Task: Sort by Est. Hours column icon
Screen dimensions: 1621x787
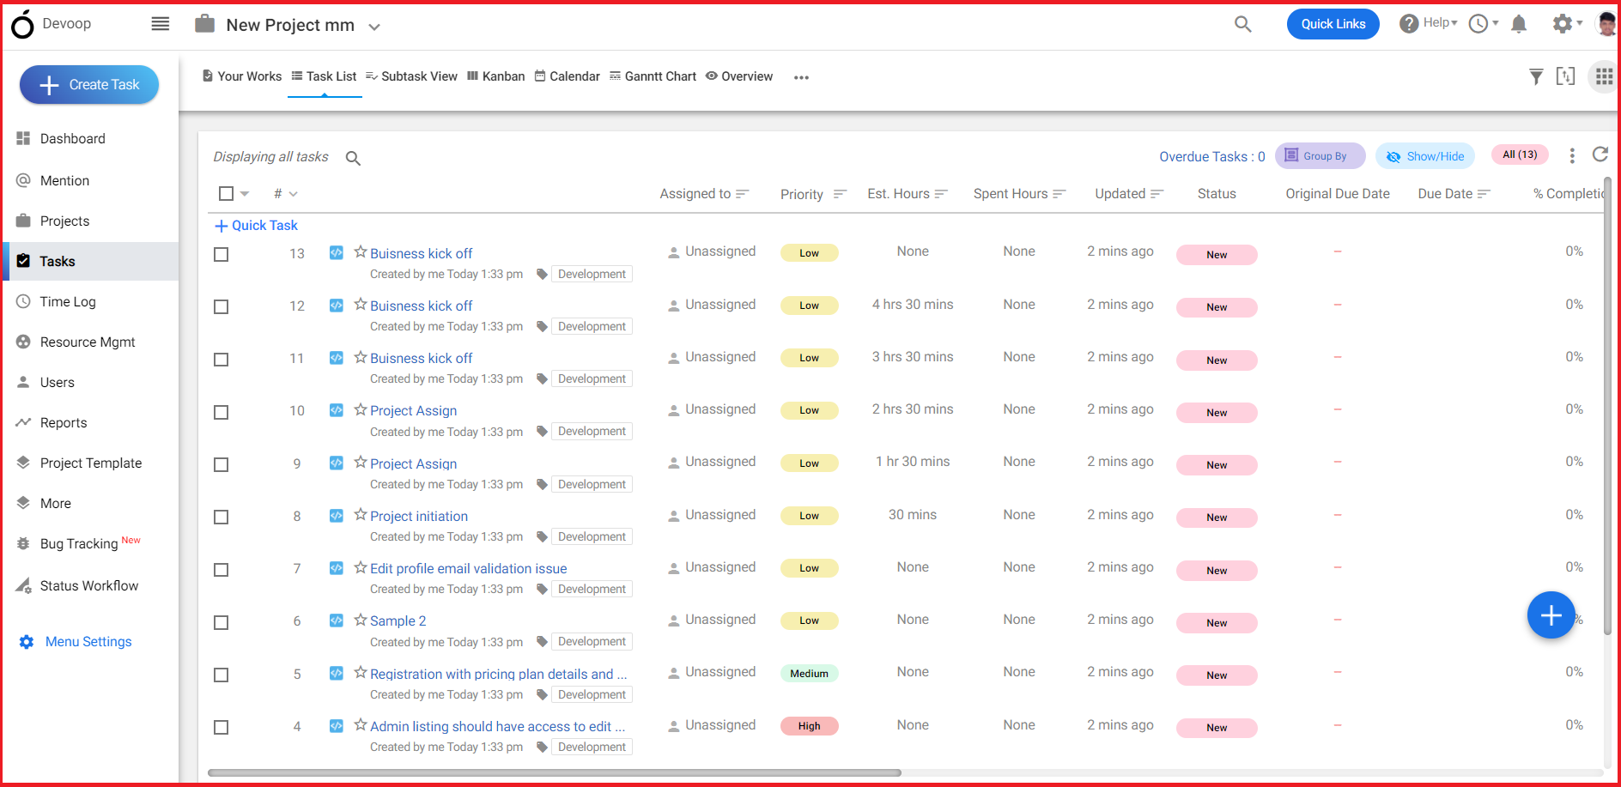Action: pyautogui.click(x=941, y=194)
